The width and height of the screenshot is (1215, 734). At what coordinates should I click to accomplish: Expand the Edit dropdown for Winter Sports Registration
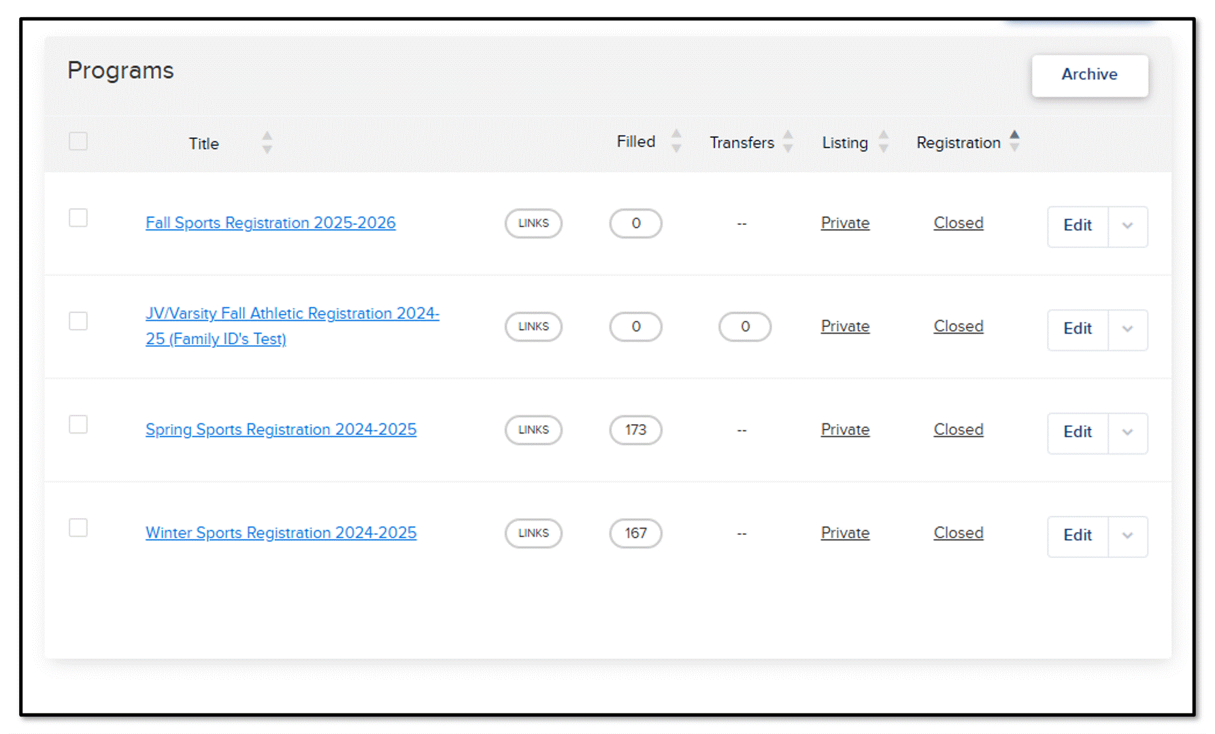[1127, 537]
